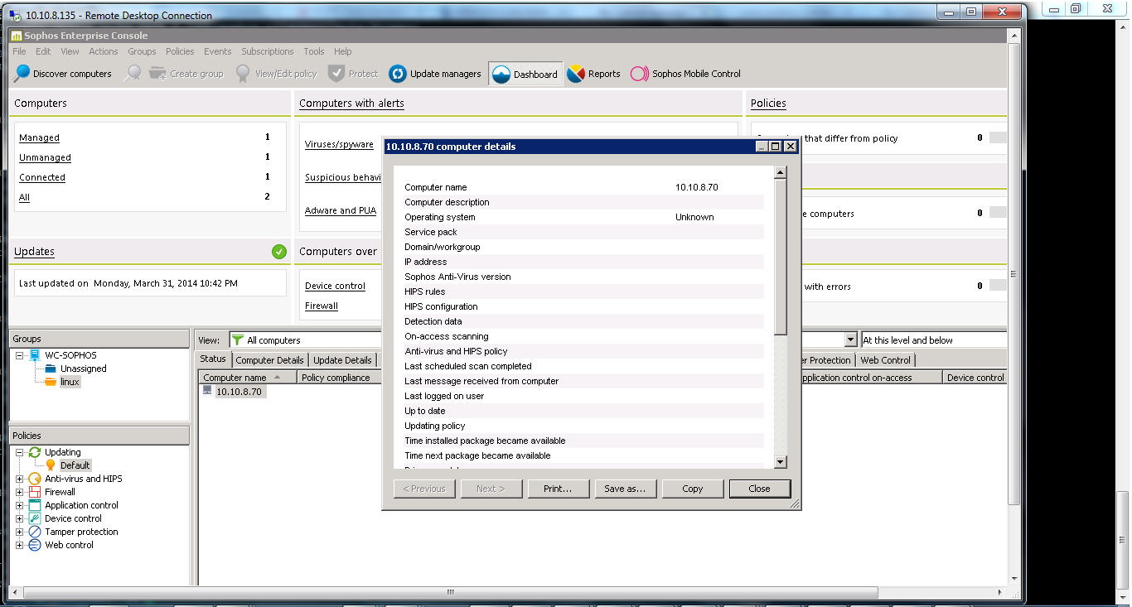Click the Updating policy icon
The image size is (1132, 607).
(x=35, y=452)
